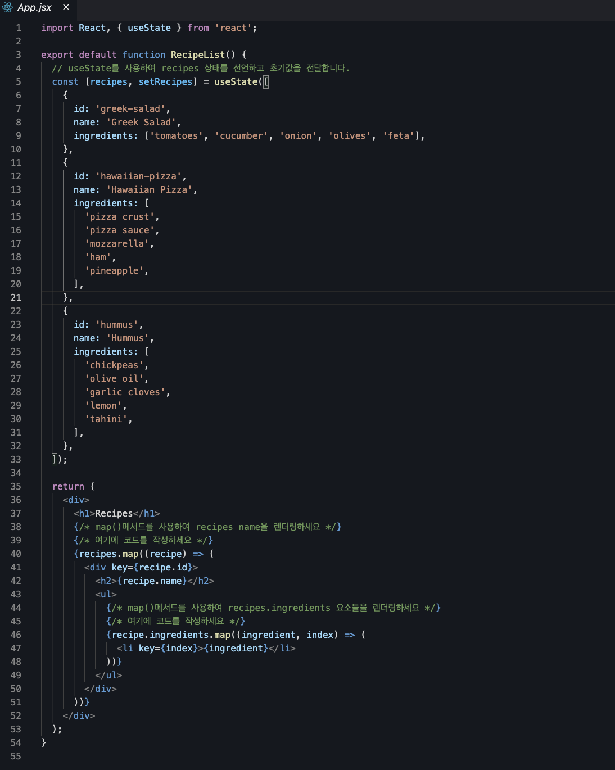Click the comment mentioning recipes name on line 38

click(x=207, y=527)
